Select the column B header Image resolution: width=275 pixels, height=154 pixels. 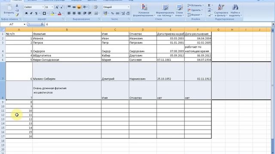coord(67,30)
